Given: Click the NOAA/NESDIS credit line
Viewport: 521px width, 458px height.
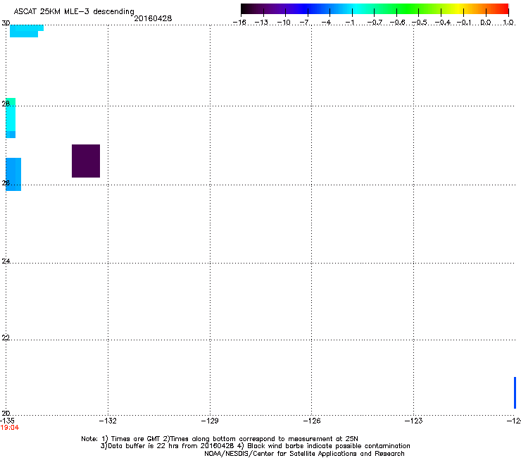Looking at the screenshot, I should coord(304,454).
